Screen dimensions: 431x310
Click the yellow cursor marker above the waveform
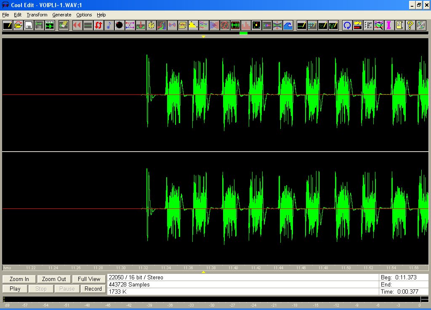203,37
